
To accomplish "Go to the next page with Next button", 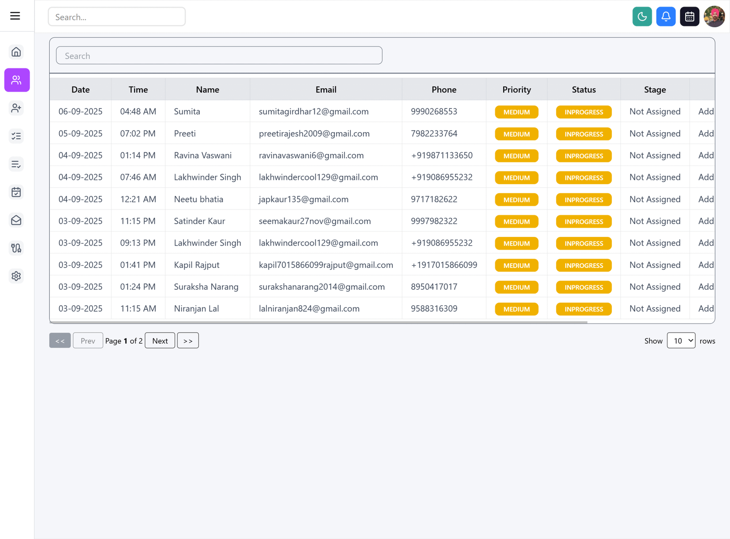I will coord(160,340).
